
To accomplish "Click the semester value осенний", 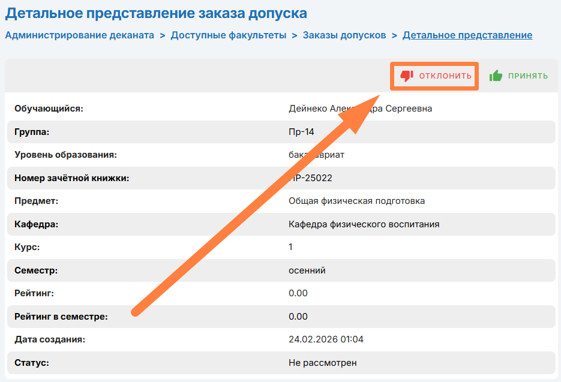I will [x=307, y=270].
